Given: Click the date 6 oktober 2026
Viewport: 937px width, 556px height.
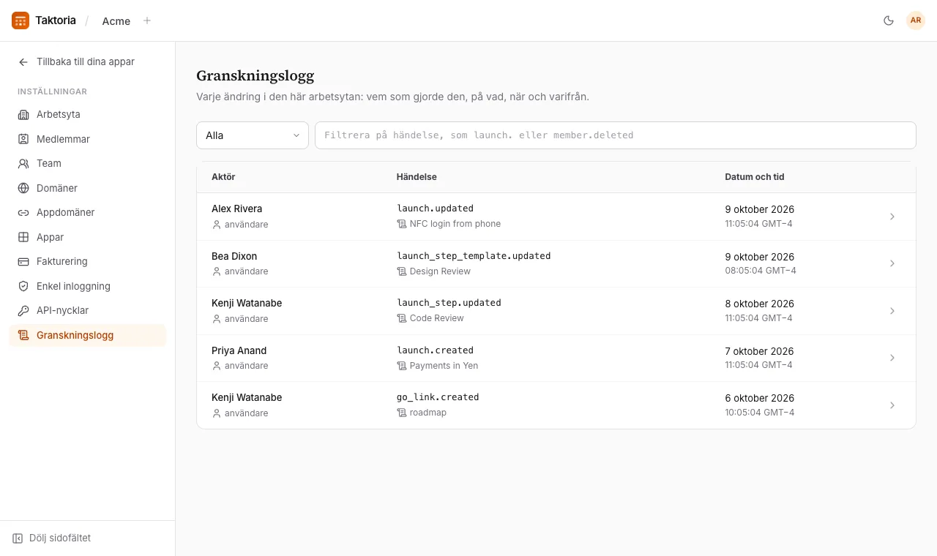Looking at the screenshot, I should point(760,398).
